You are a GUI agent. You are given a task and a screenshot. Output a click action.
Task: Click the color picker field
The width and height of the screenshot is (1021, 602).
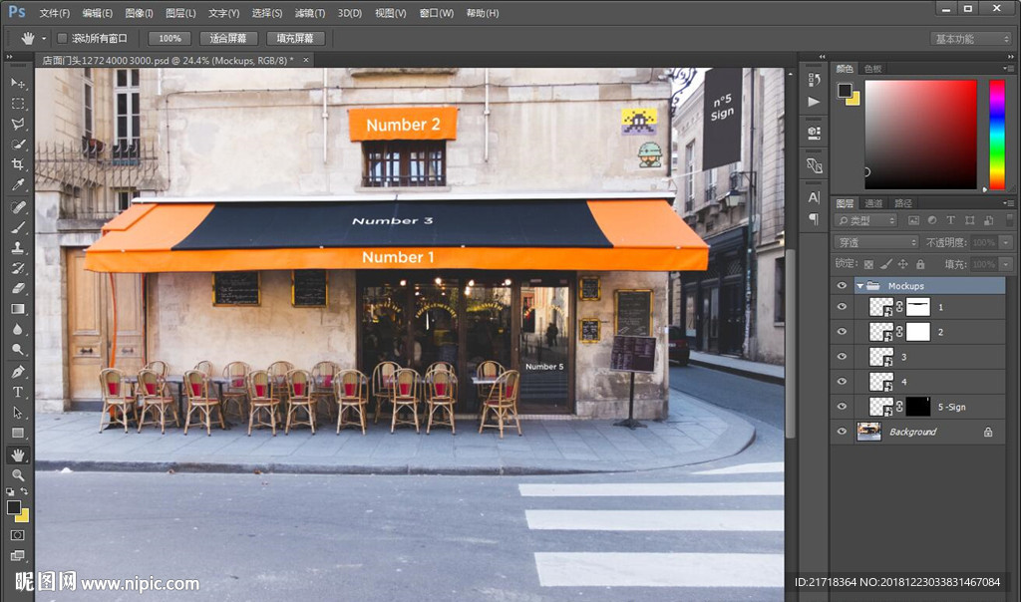click(920, 135)
